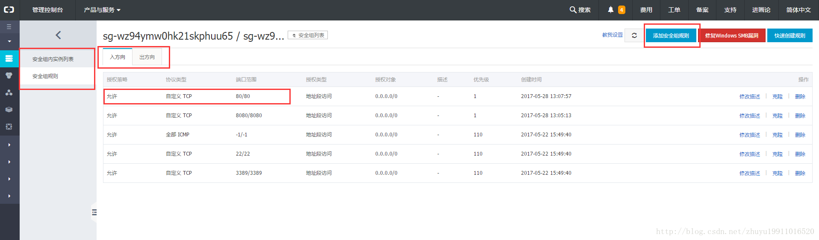Click 删除 for the 8080/8080 rule
This screenshot has height=240, width=819.
point(800,116)
